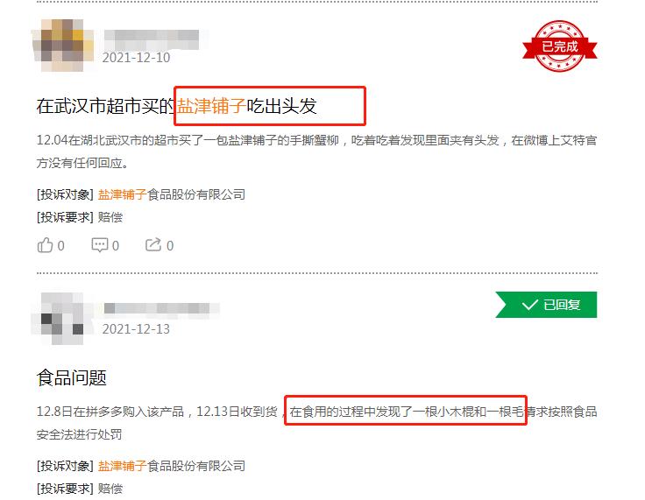645x500 pixels.
Task: Open second complaint's description about 拼多多
Action: click(316, 423)
